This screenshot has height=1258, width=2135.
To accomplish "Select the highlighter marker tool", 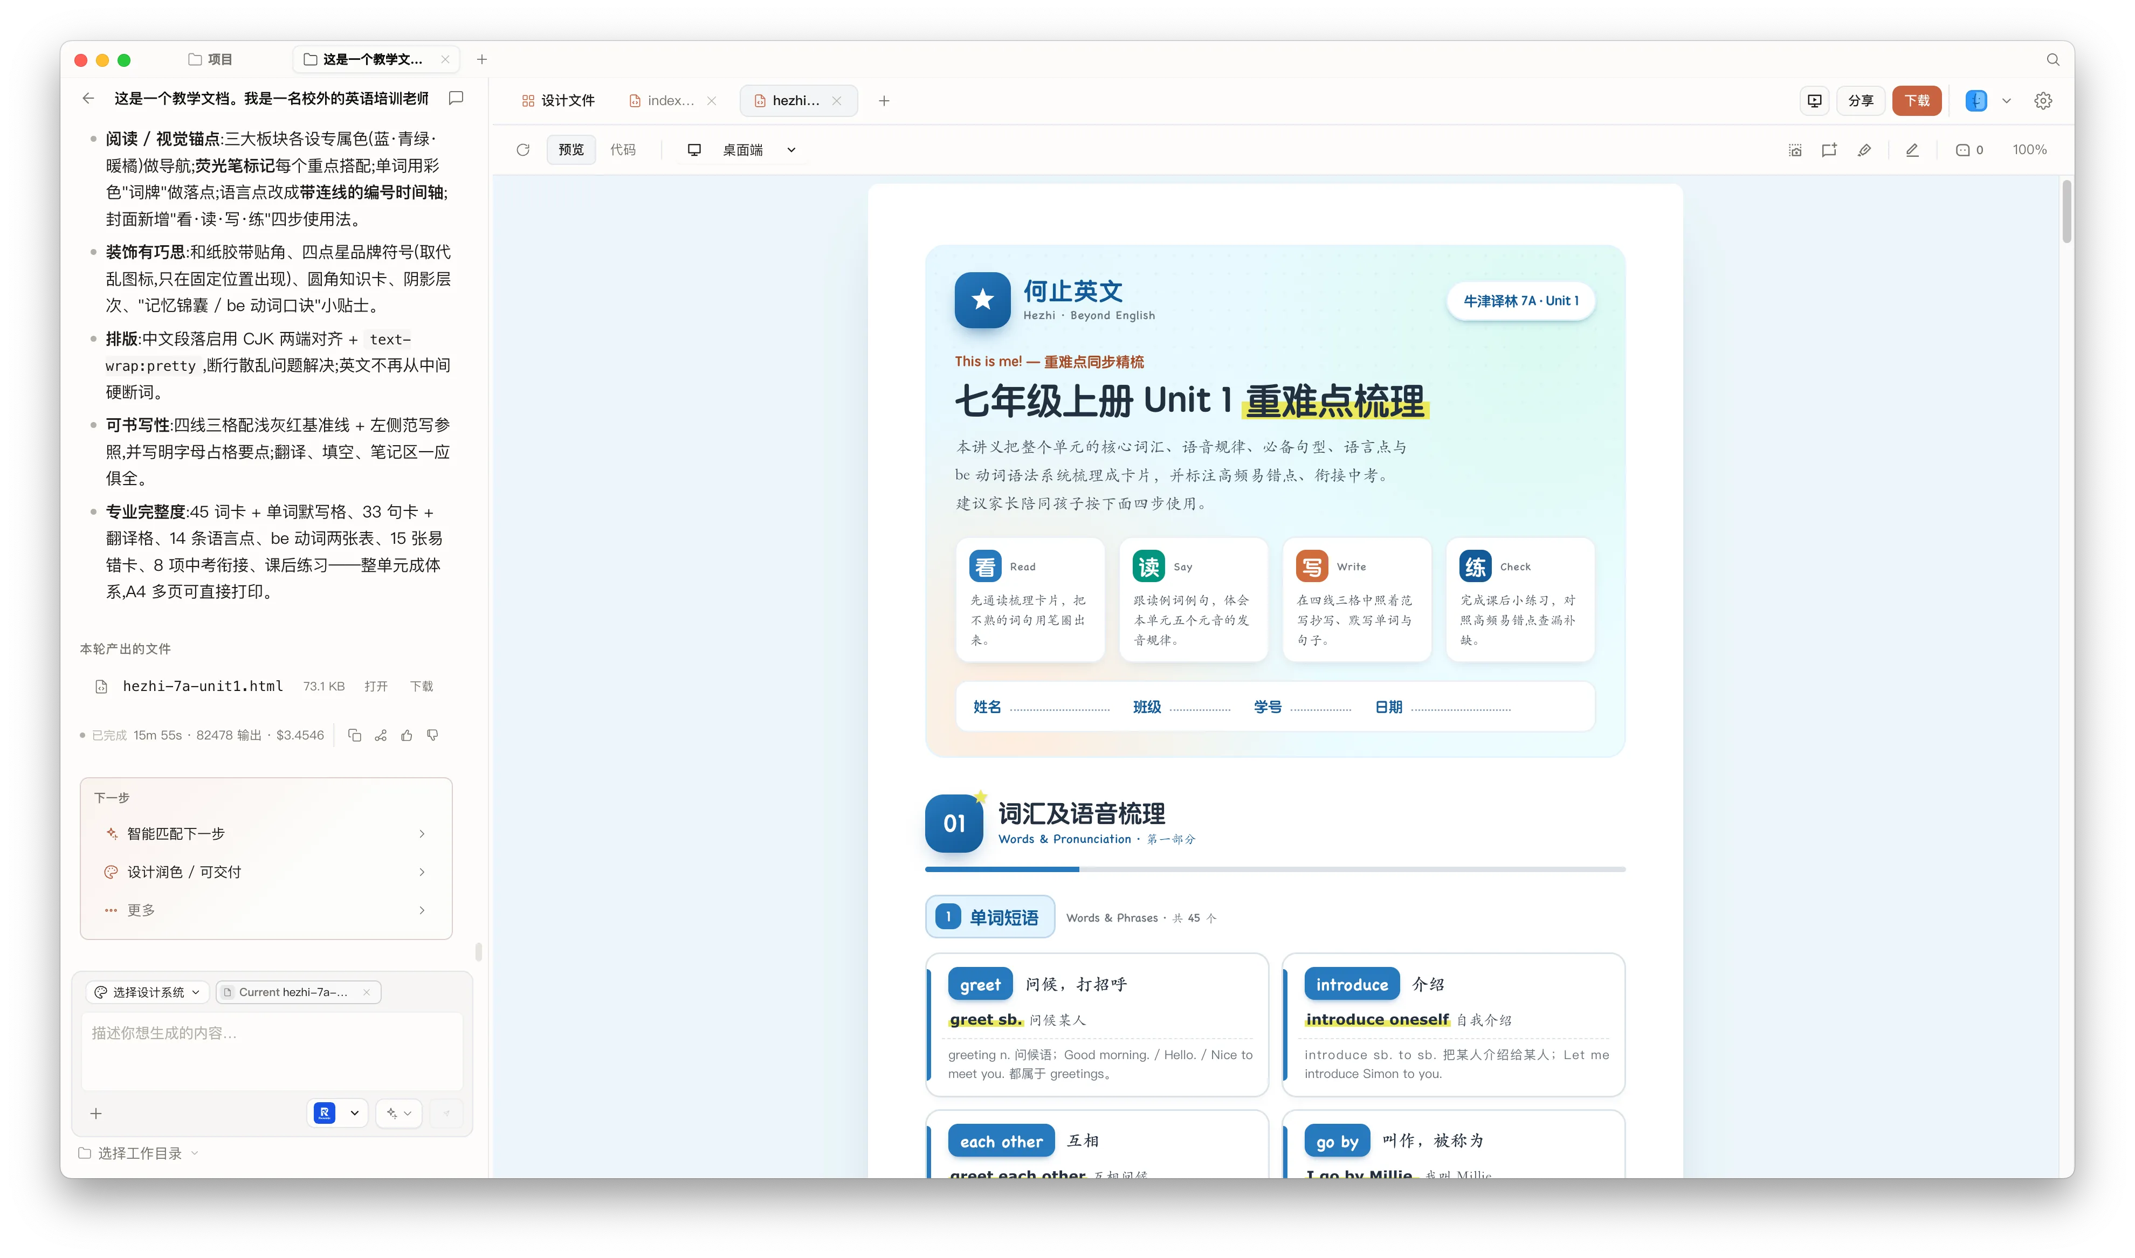I will pos(1864,150).
